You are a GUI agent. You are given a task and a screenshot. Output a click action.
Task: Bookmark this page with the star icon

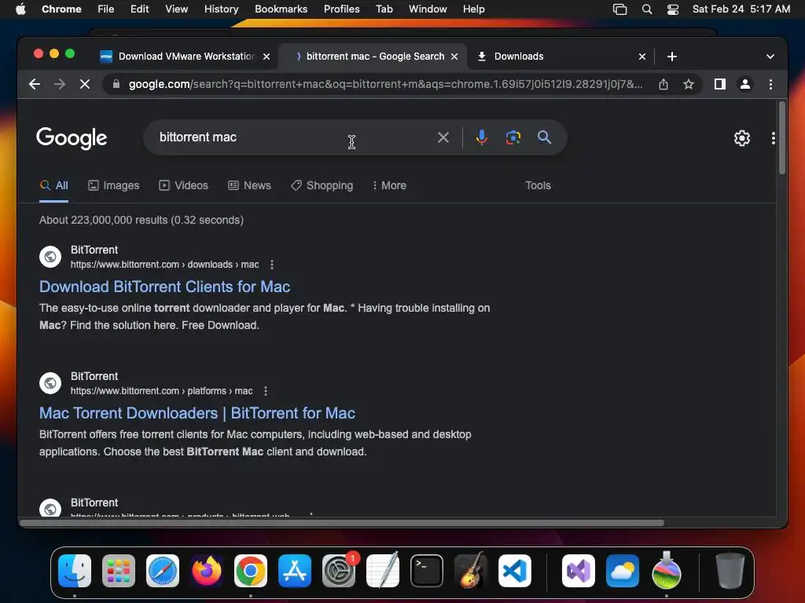(689, 84)
